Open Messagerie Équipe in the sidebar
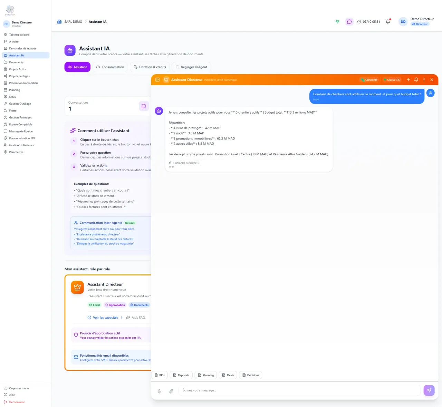This screenshot has height=407, width=442. (x=26, y=131)
